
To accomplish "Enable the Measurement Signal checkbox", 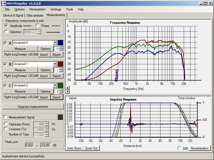I will 5,117.
